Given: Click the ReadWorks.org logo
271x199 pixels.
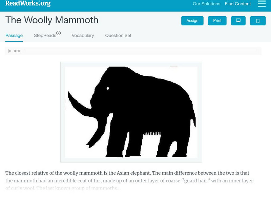Looking at the screenshot, I should click(28, 4).
